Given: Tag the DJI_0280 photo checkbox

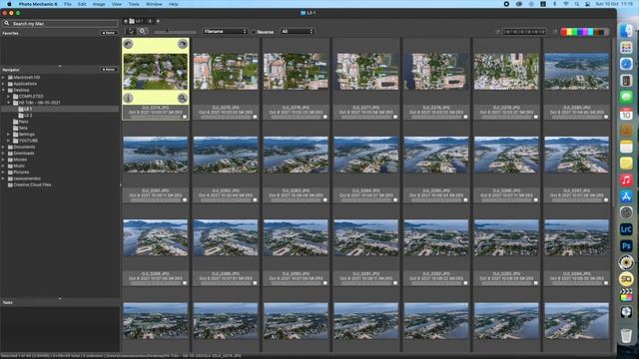Looking at the screenshot, I should (606, 117).
